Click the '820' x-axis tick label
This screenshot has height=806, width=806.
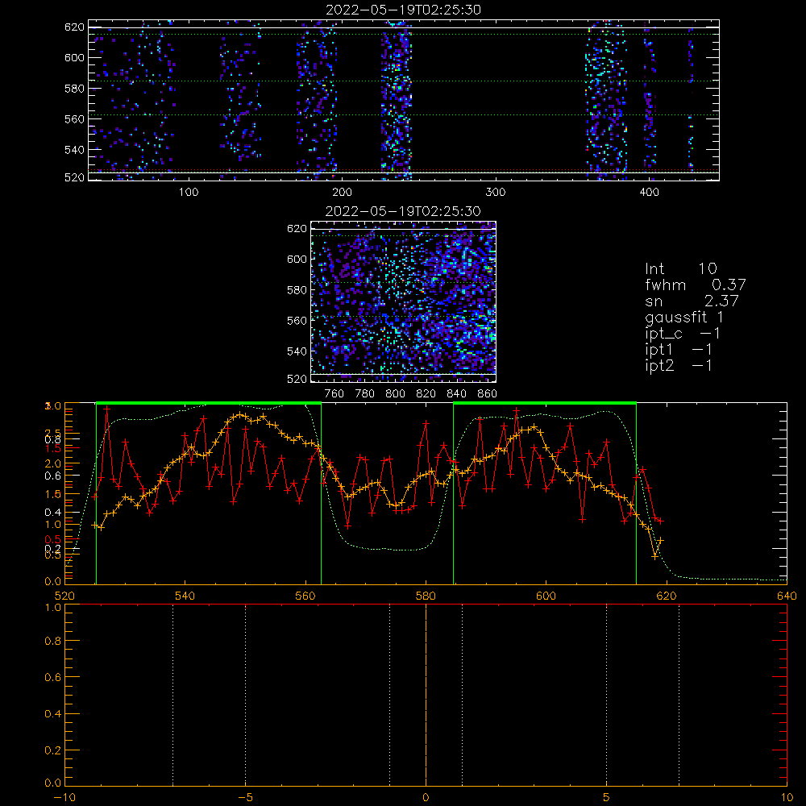point(426,394)
